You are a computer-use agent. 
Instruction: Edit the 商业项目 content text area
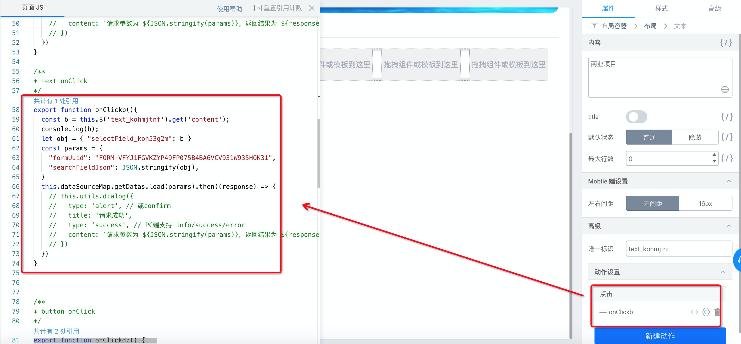660,78
